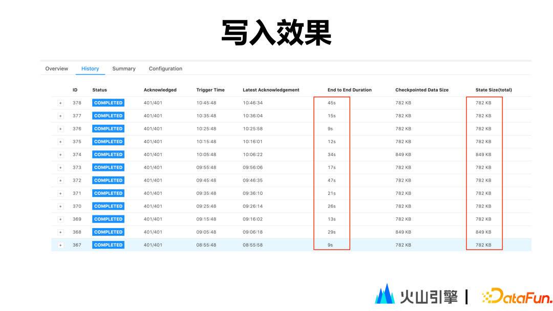Viewport: 553px width, 311px height.
Task: Click the Trigger Time column header
Action: pos(210,90)
